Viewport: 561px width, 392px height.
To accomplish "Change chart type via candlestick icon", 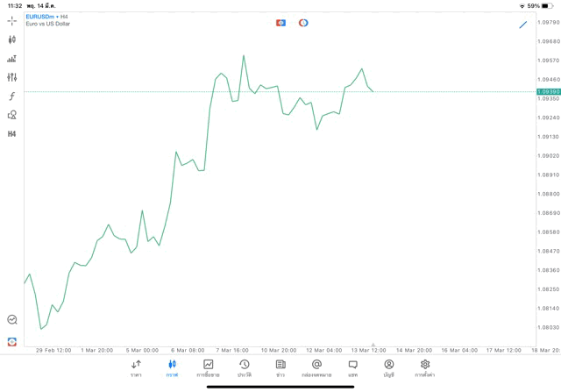I will pyautogui.click(x=11, y=39).
